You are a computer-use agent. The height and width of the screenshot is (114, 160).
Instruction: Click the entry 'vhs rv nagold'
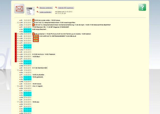click(x=37, y=86)
